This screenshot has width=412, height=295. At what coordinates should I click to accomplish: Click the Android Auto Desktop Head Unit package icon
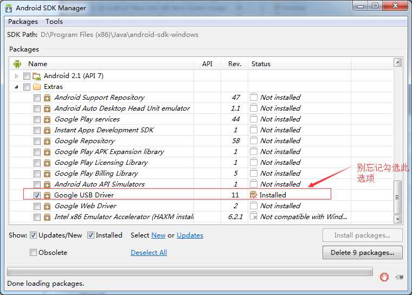[47, 108]
